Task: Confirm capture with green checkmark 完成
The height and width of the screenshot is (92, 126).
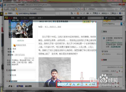Action: [92, 84]
